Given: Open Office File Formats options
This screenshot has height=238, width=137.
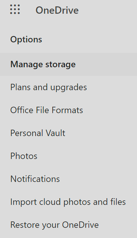Looking at the screenshot, I should click(68, 110).
